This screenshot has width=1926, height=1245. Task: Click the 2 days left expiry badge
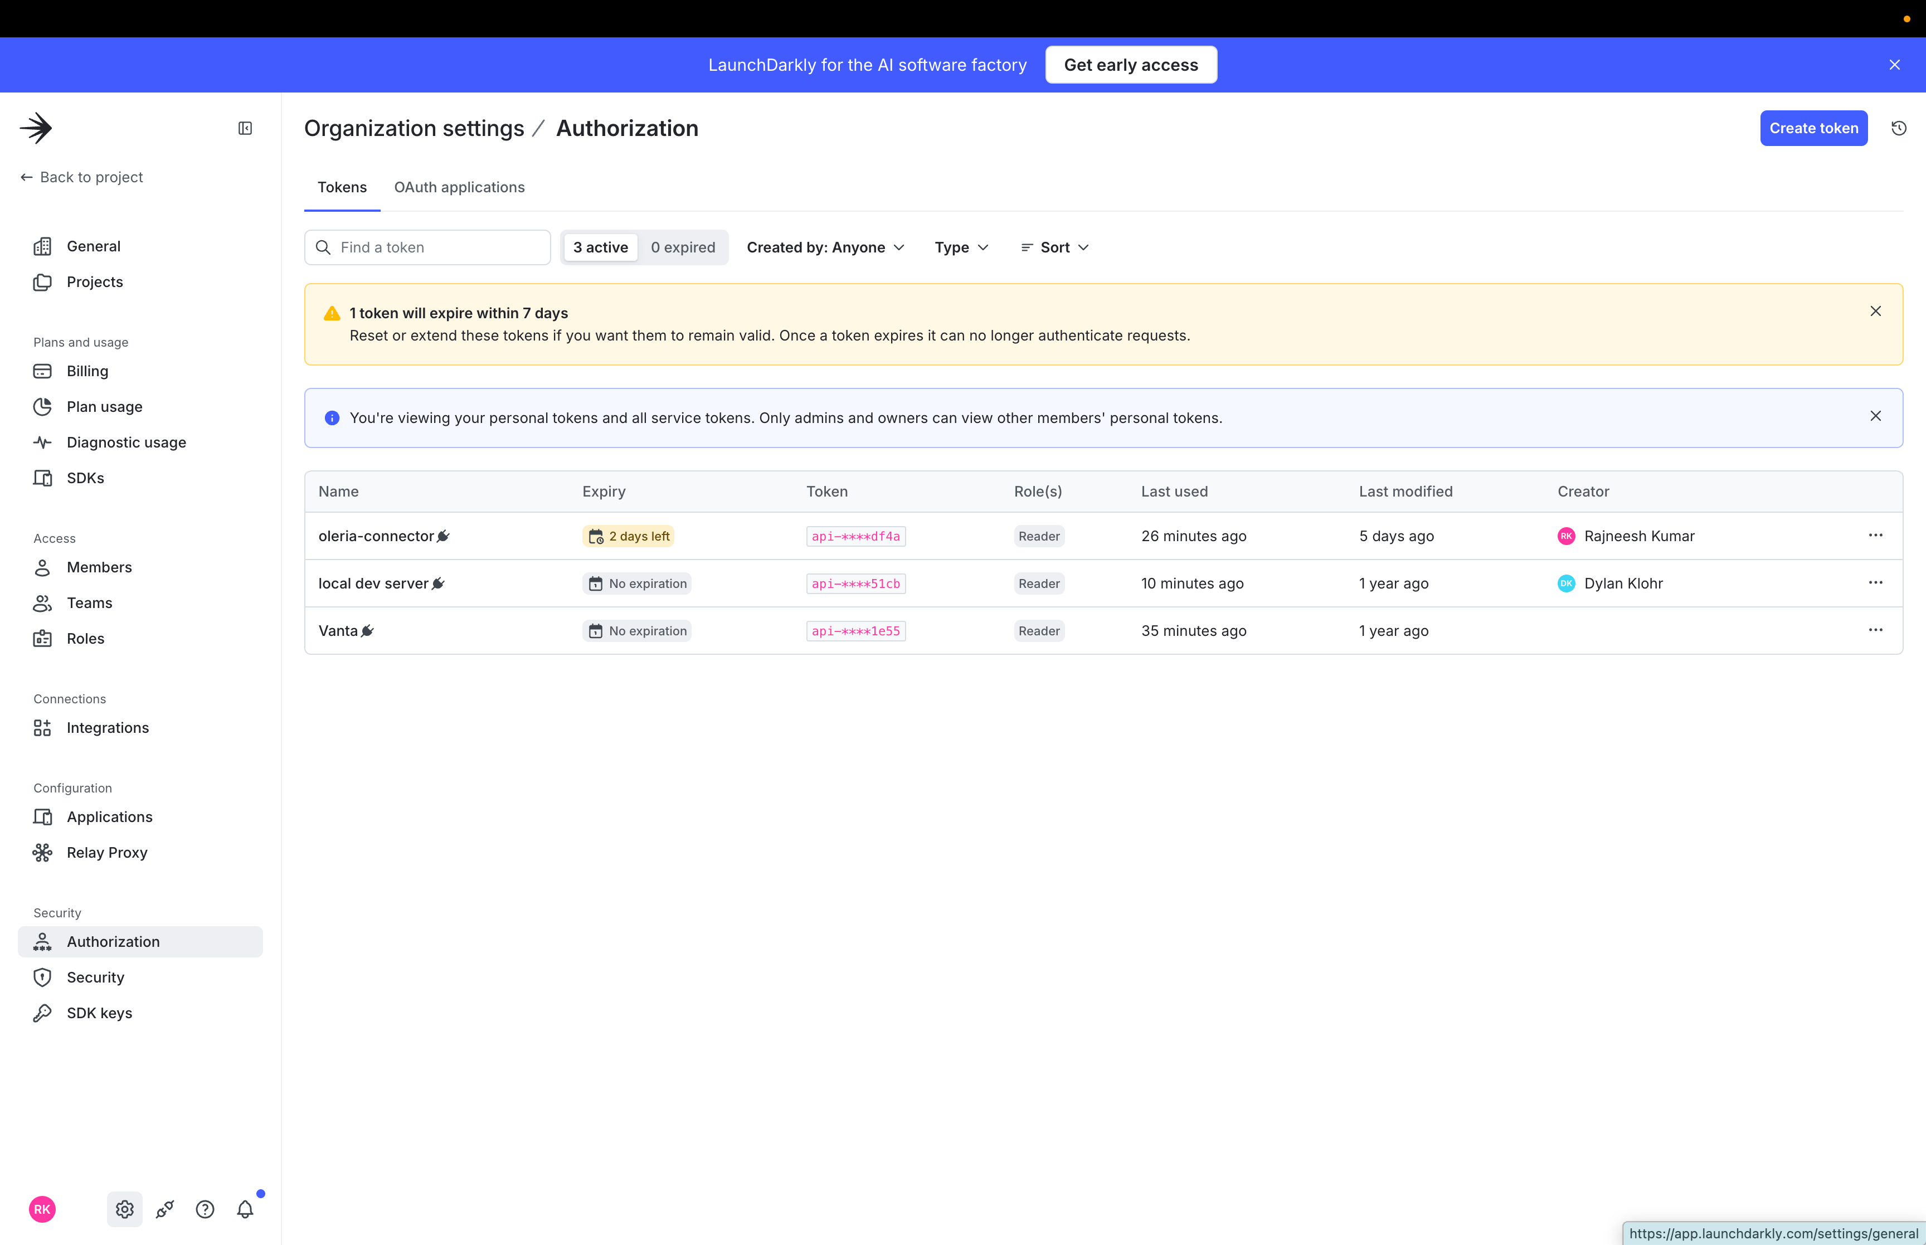click(x=628, y=536)
